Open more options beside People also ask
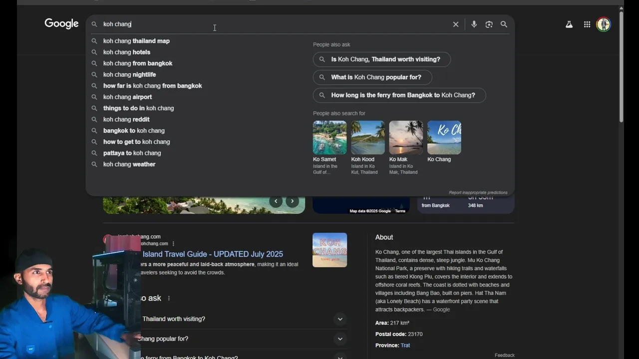Viewport: 639px width, 359px height. point(169,298)
